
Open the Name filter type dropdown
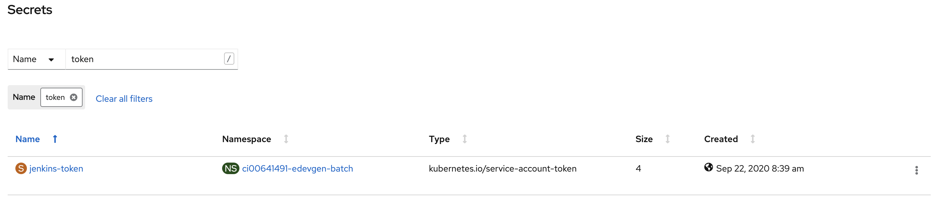click(36, 59)
